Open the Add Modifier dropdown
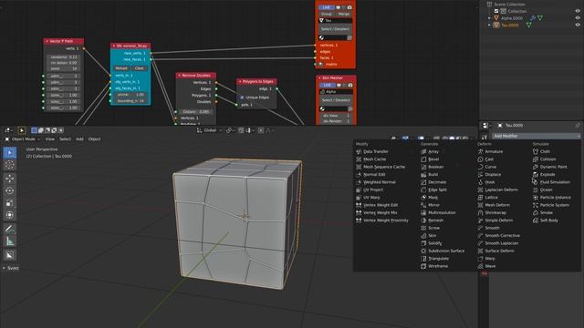The height and width of the screenshot is (328, 584). (536, 136)
